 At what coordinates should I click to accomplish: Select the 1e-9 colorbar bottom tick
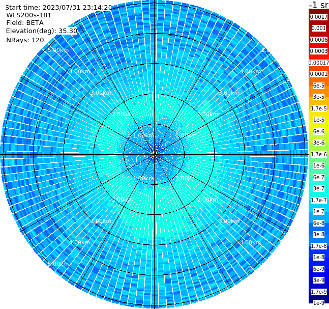(319, 303)
